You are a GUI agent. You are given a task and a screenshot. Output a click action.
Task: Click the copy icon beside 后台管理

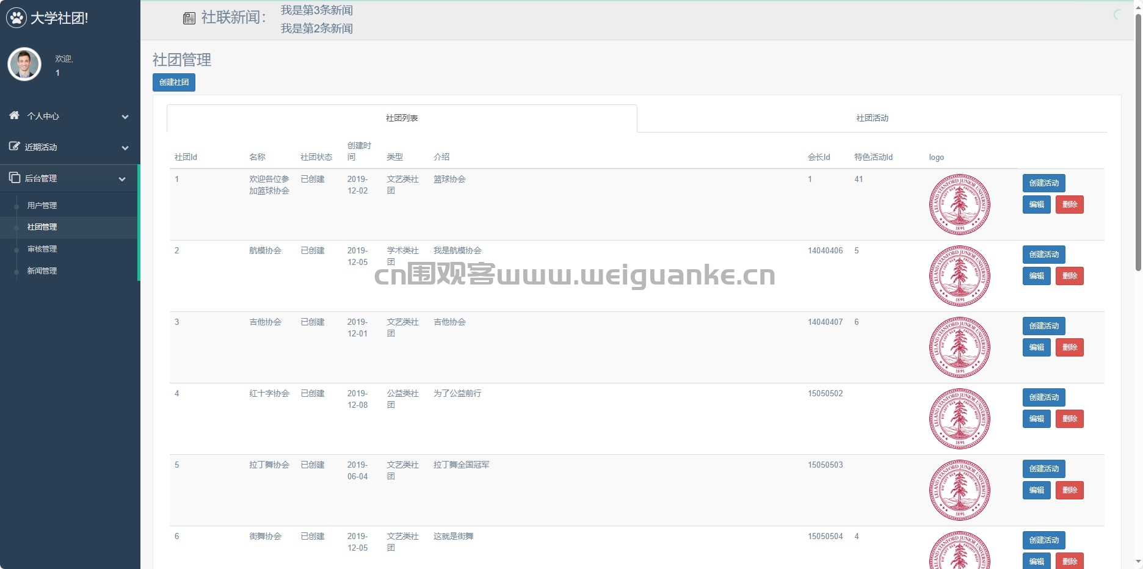(x=14, y=178)
